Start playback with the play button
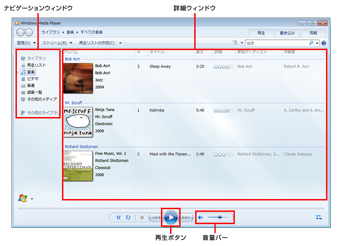Screen dimensions: 342x246 [171, 217]
